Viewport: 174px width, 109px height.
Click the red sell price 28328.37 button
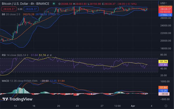click(x=8, y=9)
